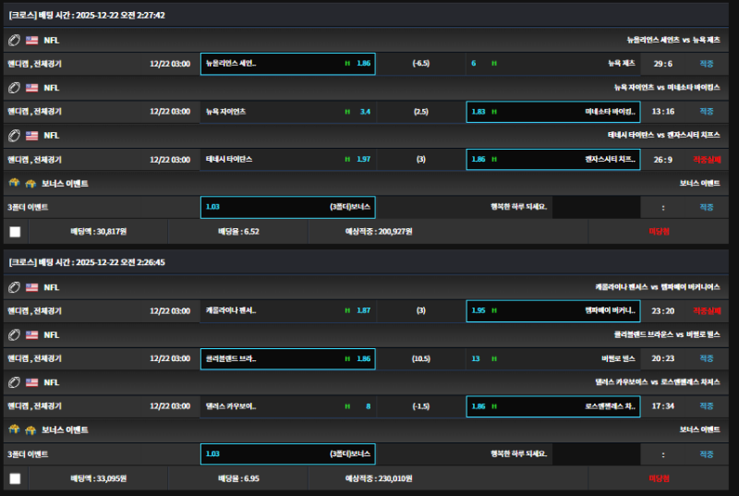
Task: Click the bonus event icon in second bet slip
Action: [15, 430]
